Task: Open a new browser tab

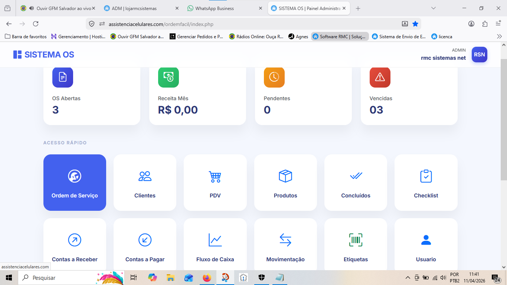Action: click(358, 8)
